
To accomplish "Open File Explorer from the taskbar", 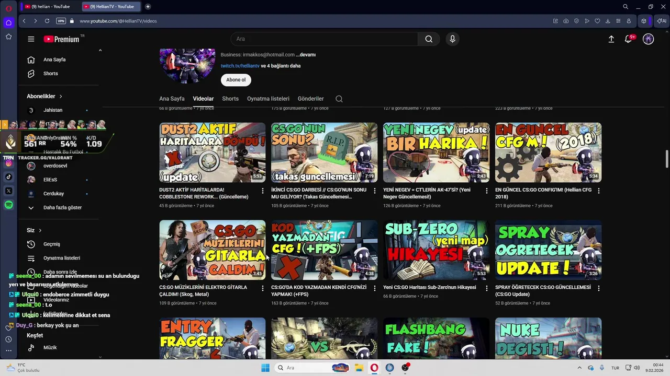I will [359, 368].
